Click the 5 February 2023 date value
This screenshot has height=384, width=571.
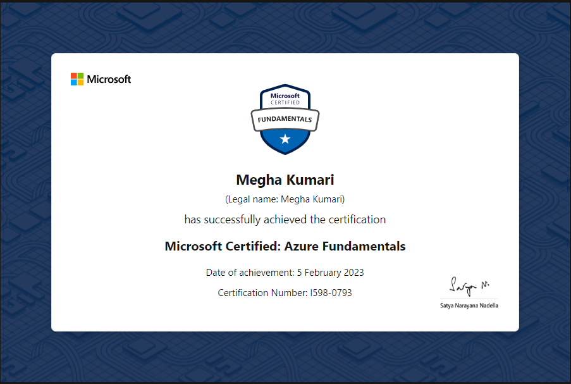(x=330, y=273)
